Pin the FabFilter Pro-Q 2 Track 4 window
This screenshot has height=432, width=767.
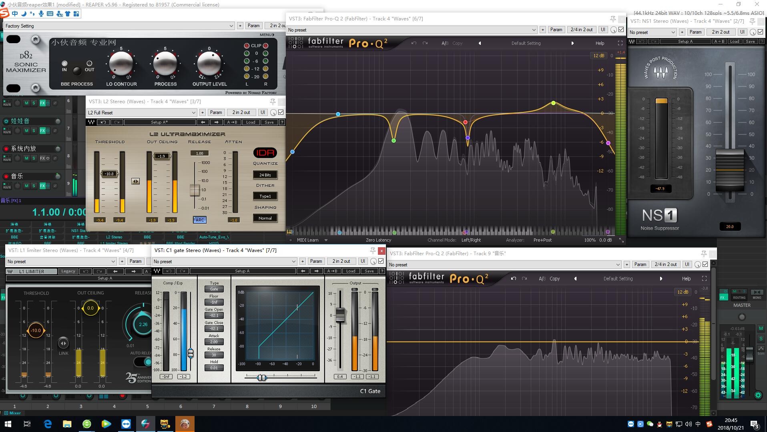click(x=613, y=19)
